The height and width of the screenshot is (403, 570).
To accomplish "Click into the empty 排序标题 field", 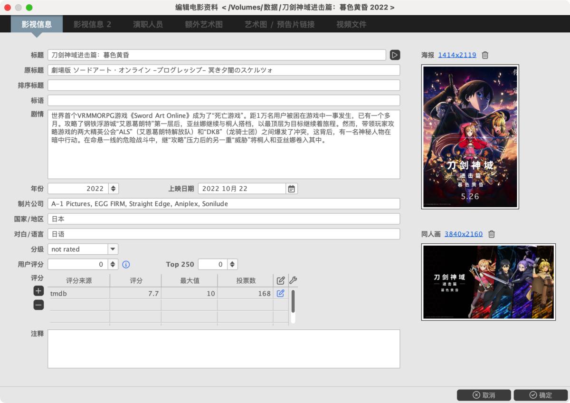I will (x=224, y=86).
